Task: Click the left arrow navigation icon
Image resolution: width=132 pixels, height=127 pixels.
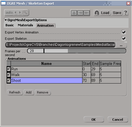Action: pos(80,13)
